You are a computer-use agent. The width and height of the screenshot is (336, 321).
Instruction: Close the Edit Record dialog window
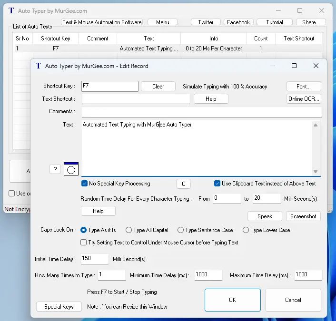(x=316, y=66)
